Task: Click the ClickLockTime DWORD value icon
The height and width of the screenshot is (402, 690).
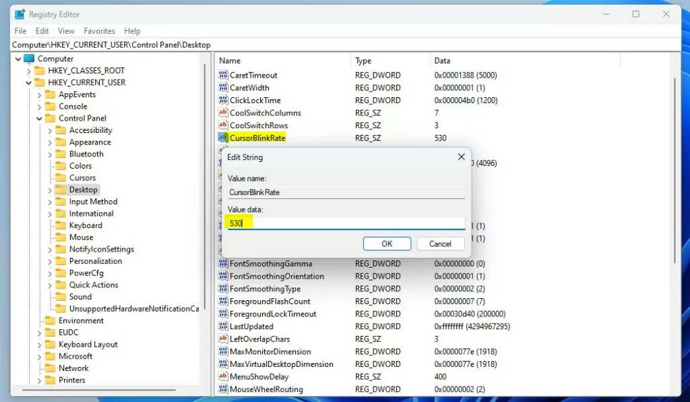Action: (223, 100)
